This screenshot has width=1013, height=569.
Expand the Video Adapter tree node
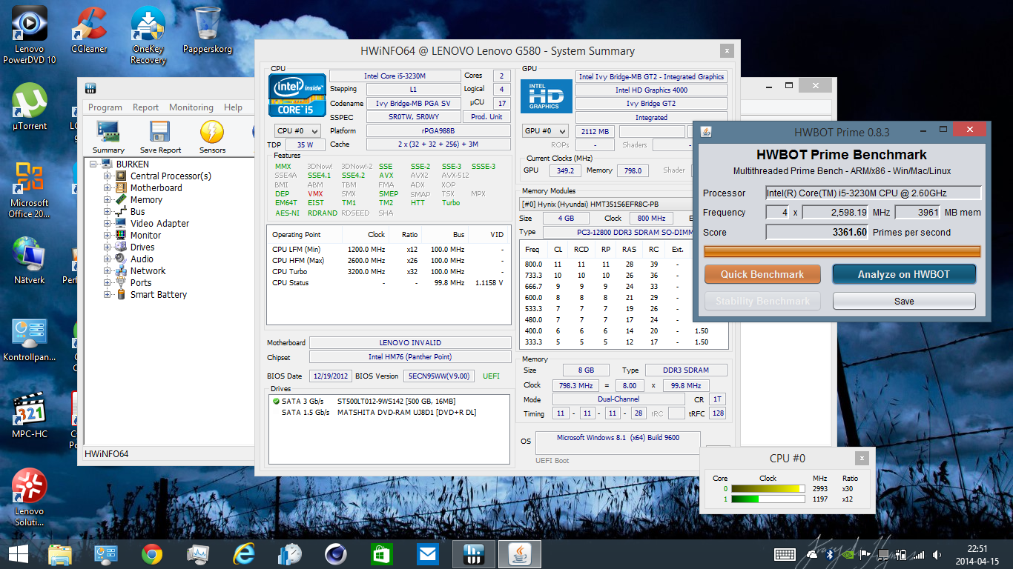[108, 224]
